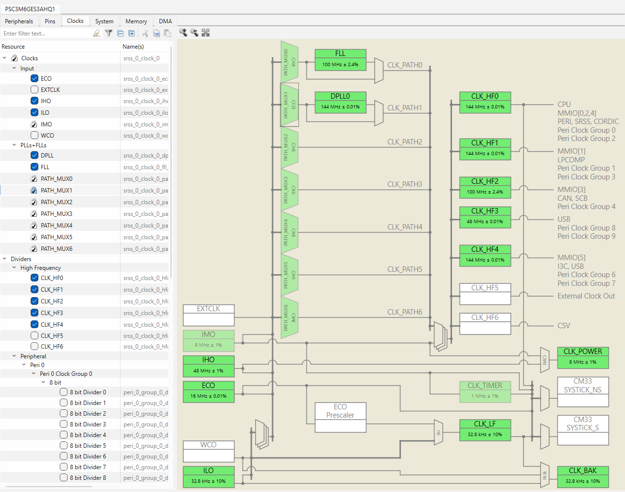Collapse the Input tree group
The width and height of the screenshot is (625, 492).
pos(14,68)
